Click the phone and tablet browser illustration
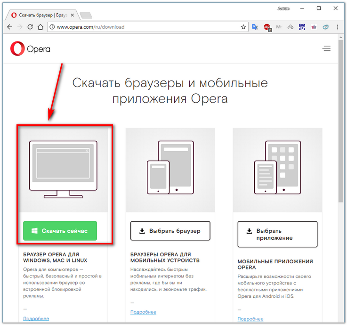 coord(170,167)
